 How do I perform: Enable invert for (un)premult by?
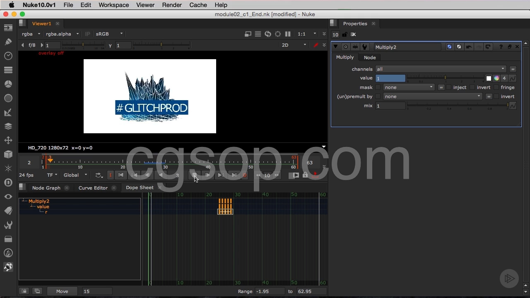click(x=496, y=96)
